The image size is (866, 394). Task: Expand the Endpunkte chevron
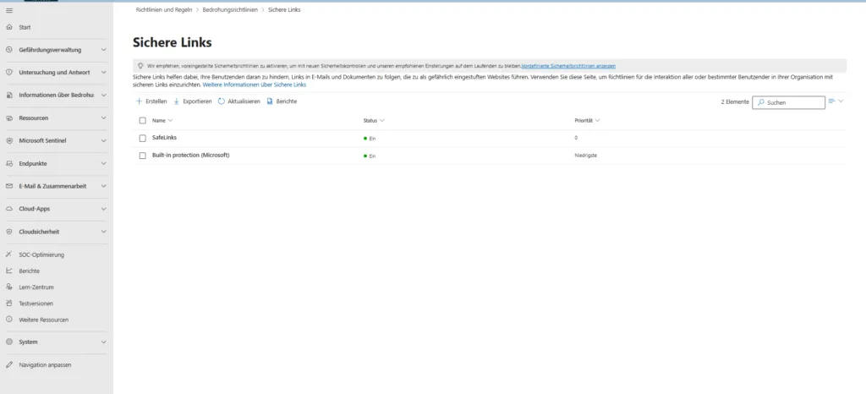[x=104, y=163]
